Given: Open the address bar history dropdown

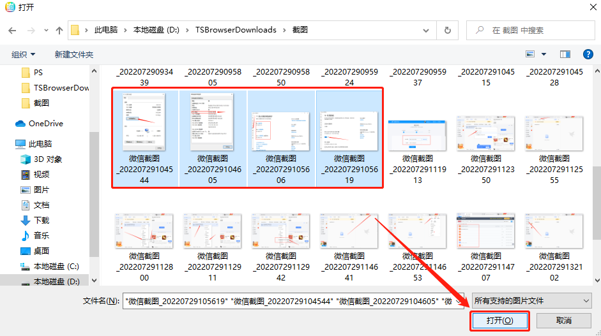Looking at the screenshot, I should click(x=426, y=31).
